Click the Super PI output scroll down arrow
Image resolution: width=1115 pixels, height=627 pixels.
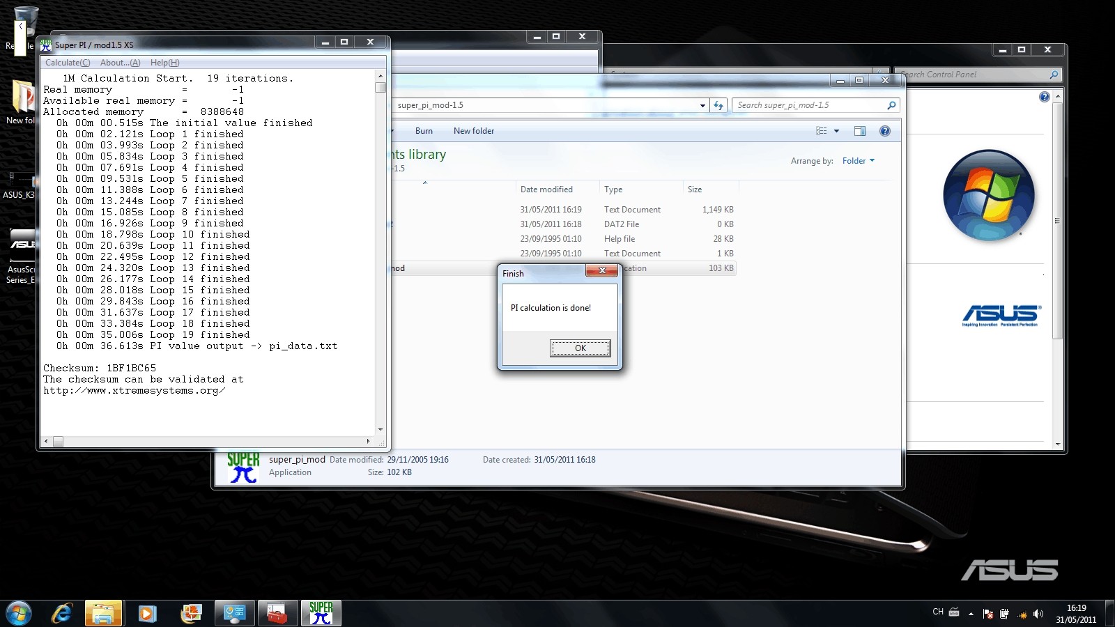(380, 430)
